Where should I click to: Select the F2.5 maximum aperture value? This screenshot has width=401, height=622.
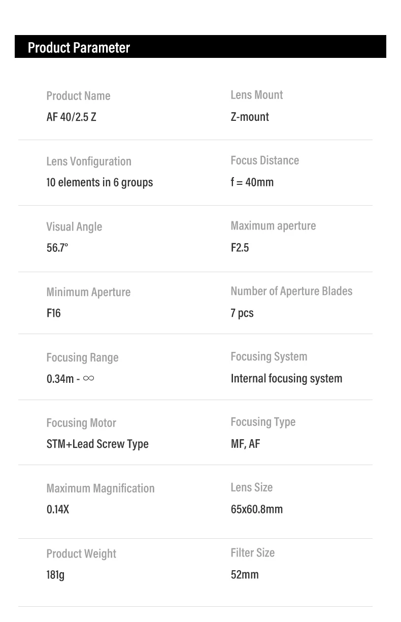[240, 248]
